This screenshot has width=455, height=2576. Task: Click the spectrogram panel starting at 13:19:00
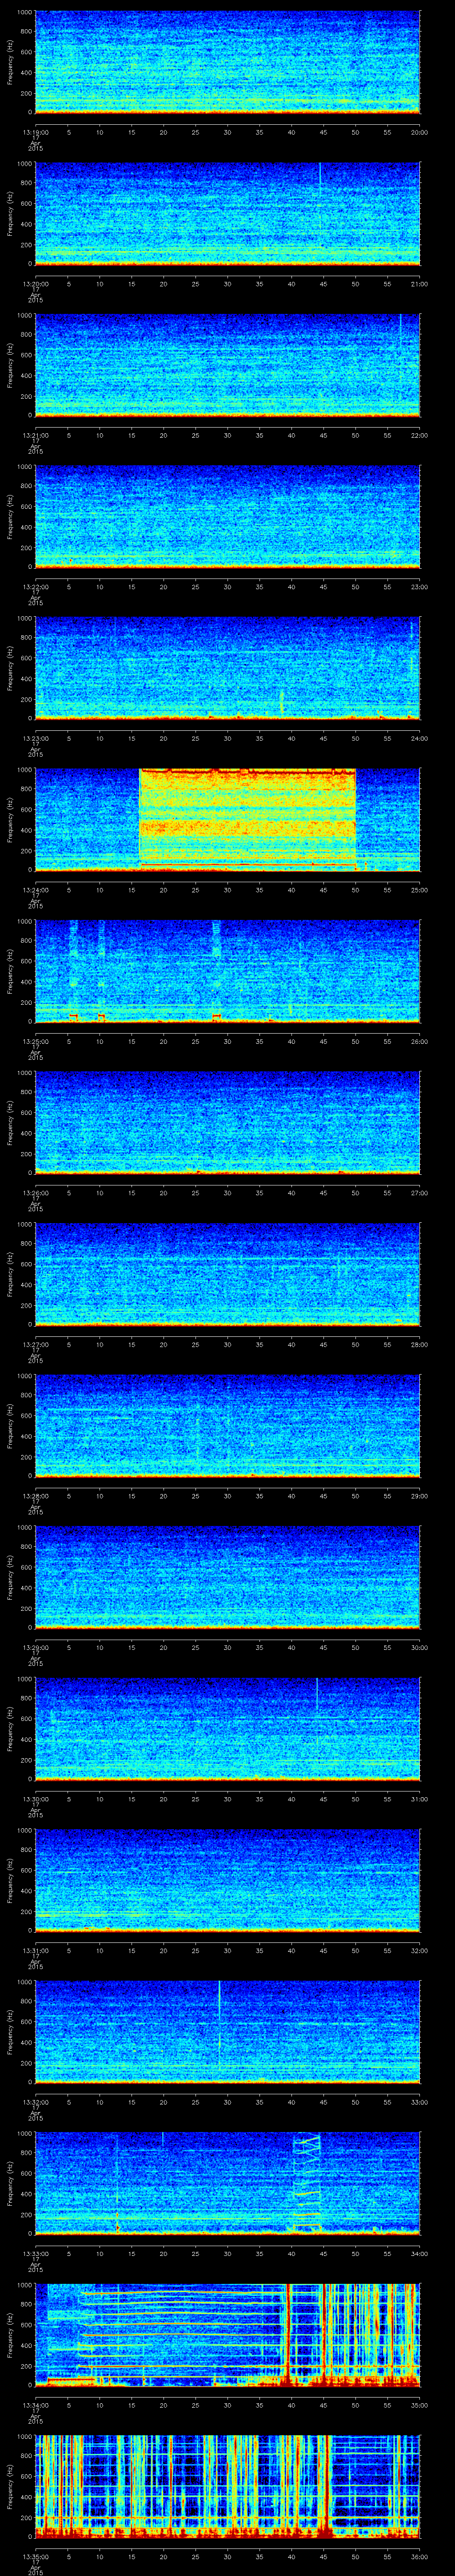227,62
